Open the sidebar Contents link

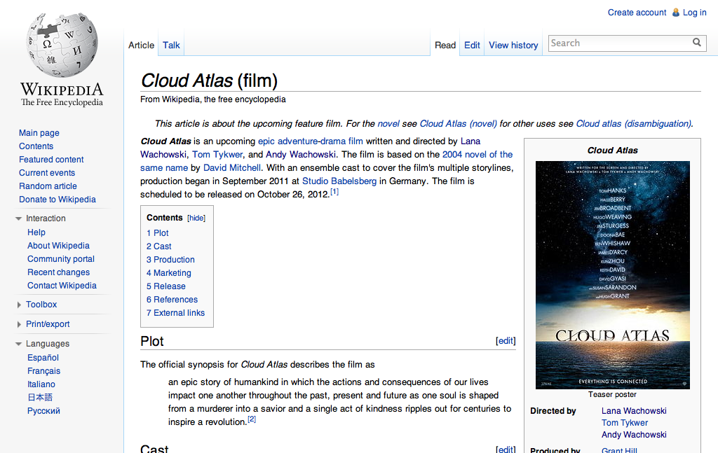point(36,146)
